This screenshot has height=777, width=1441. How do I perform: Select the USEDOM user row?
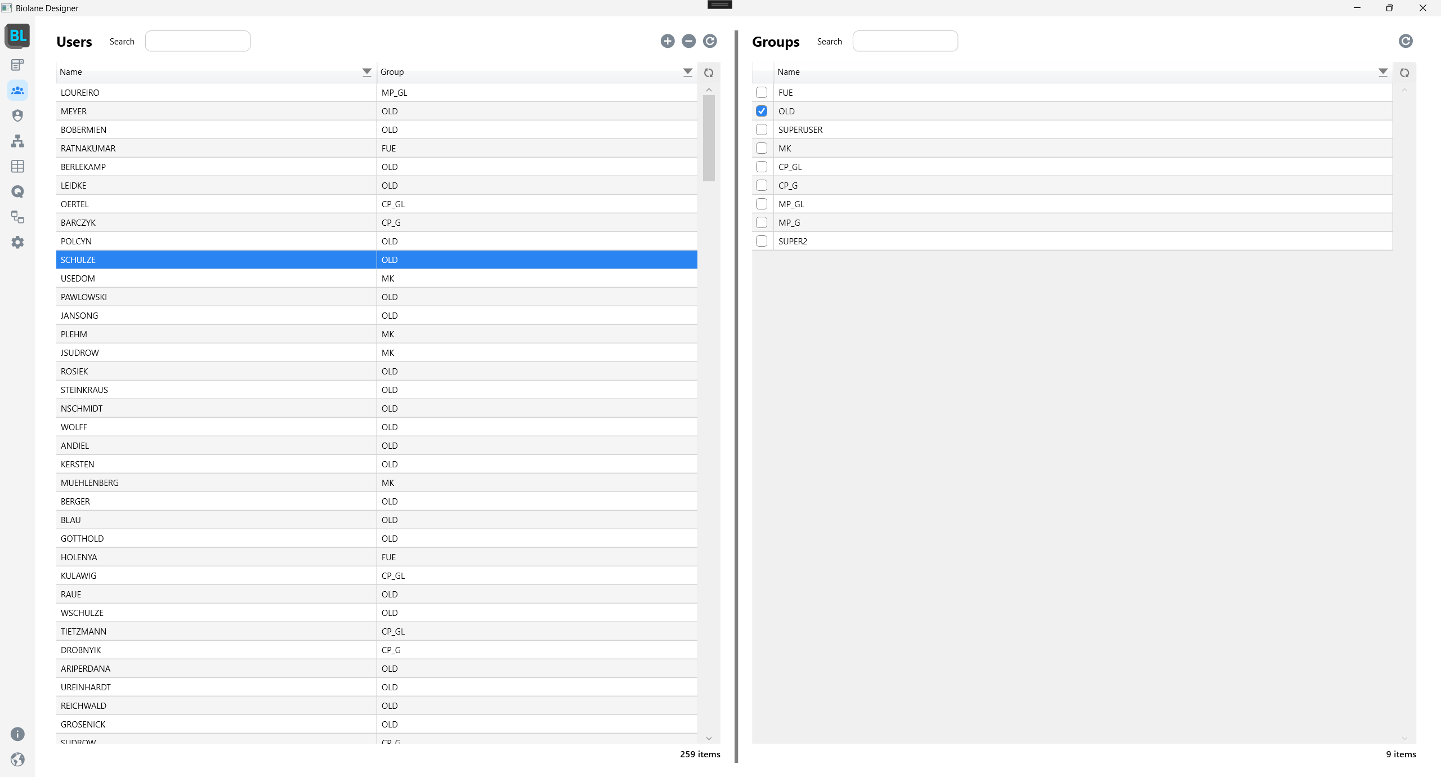tap(217, 278)
